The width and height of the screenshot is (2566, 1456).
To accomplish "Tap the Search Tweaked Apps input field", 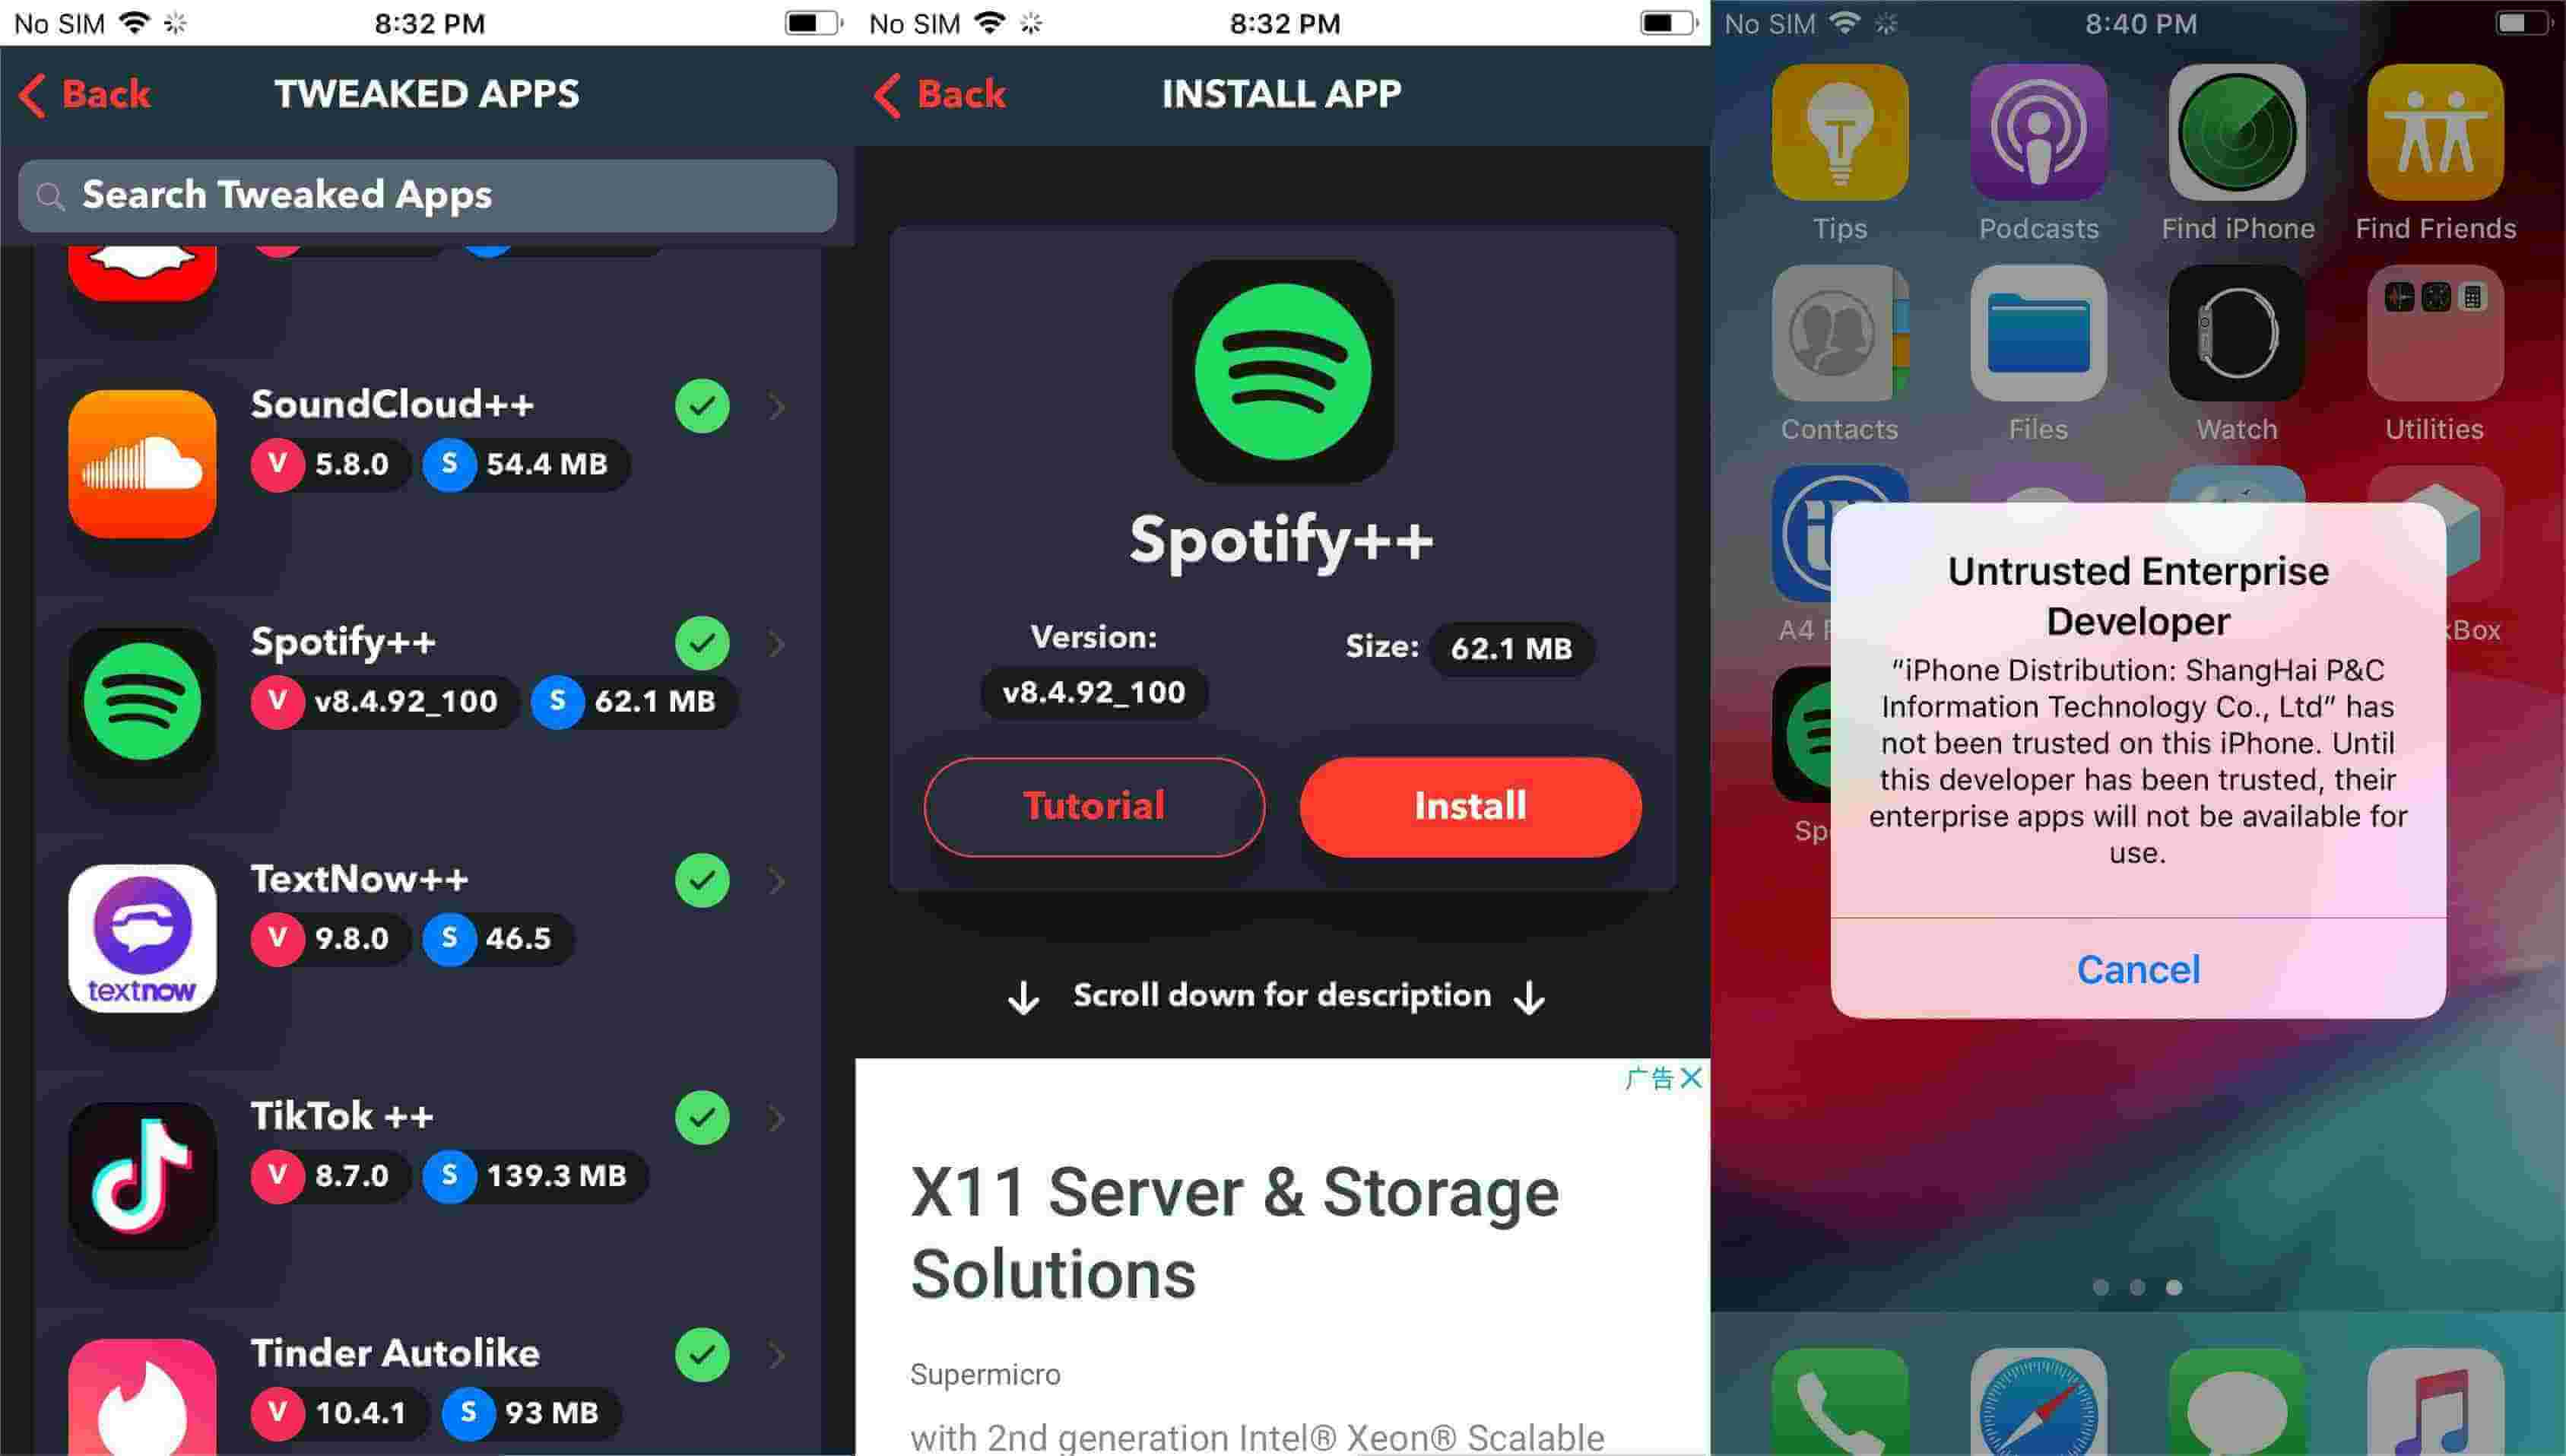I will [x=428, y=194].
